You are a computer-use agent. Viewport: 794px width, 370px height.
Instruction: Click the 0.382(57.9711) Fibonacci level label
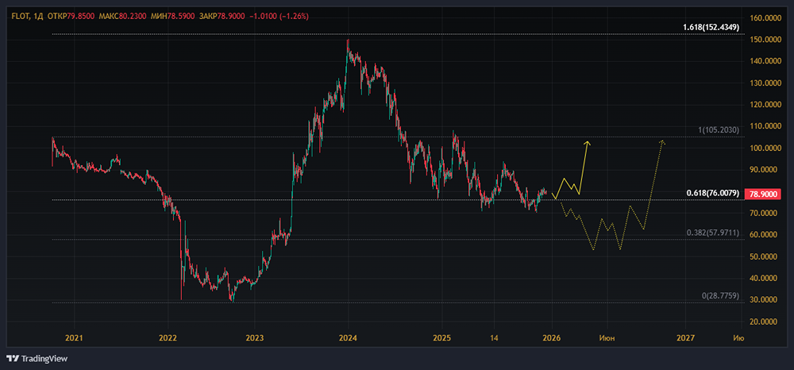click(713, 233)
